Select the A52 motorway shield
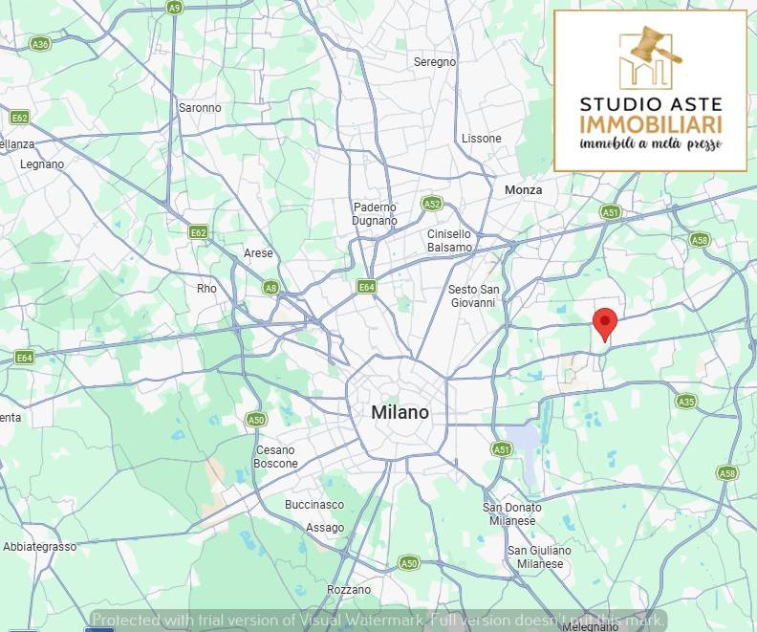The width and height of the screenshot is (757, 632). (x=432, y=204)
